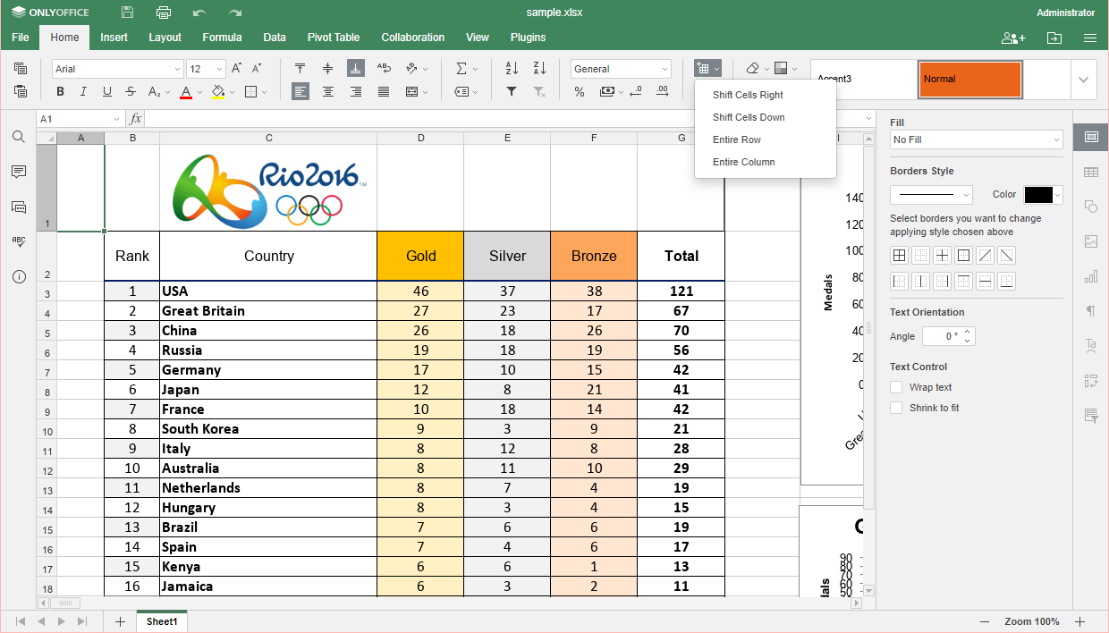1109x633 pixels.
Task: Toggle Bold formatting
Action: pos(61,91)
